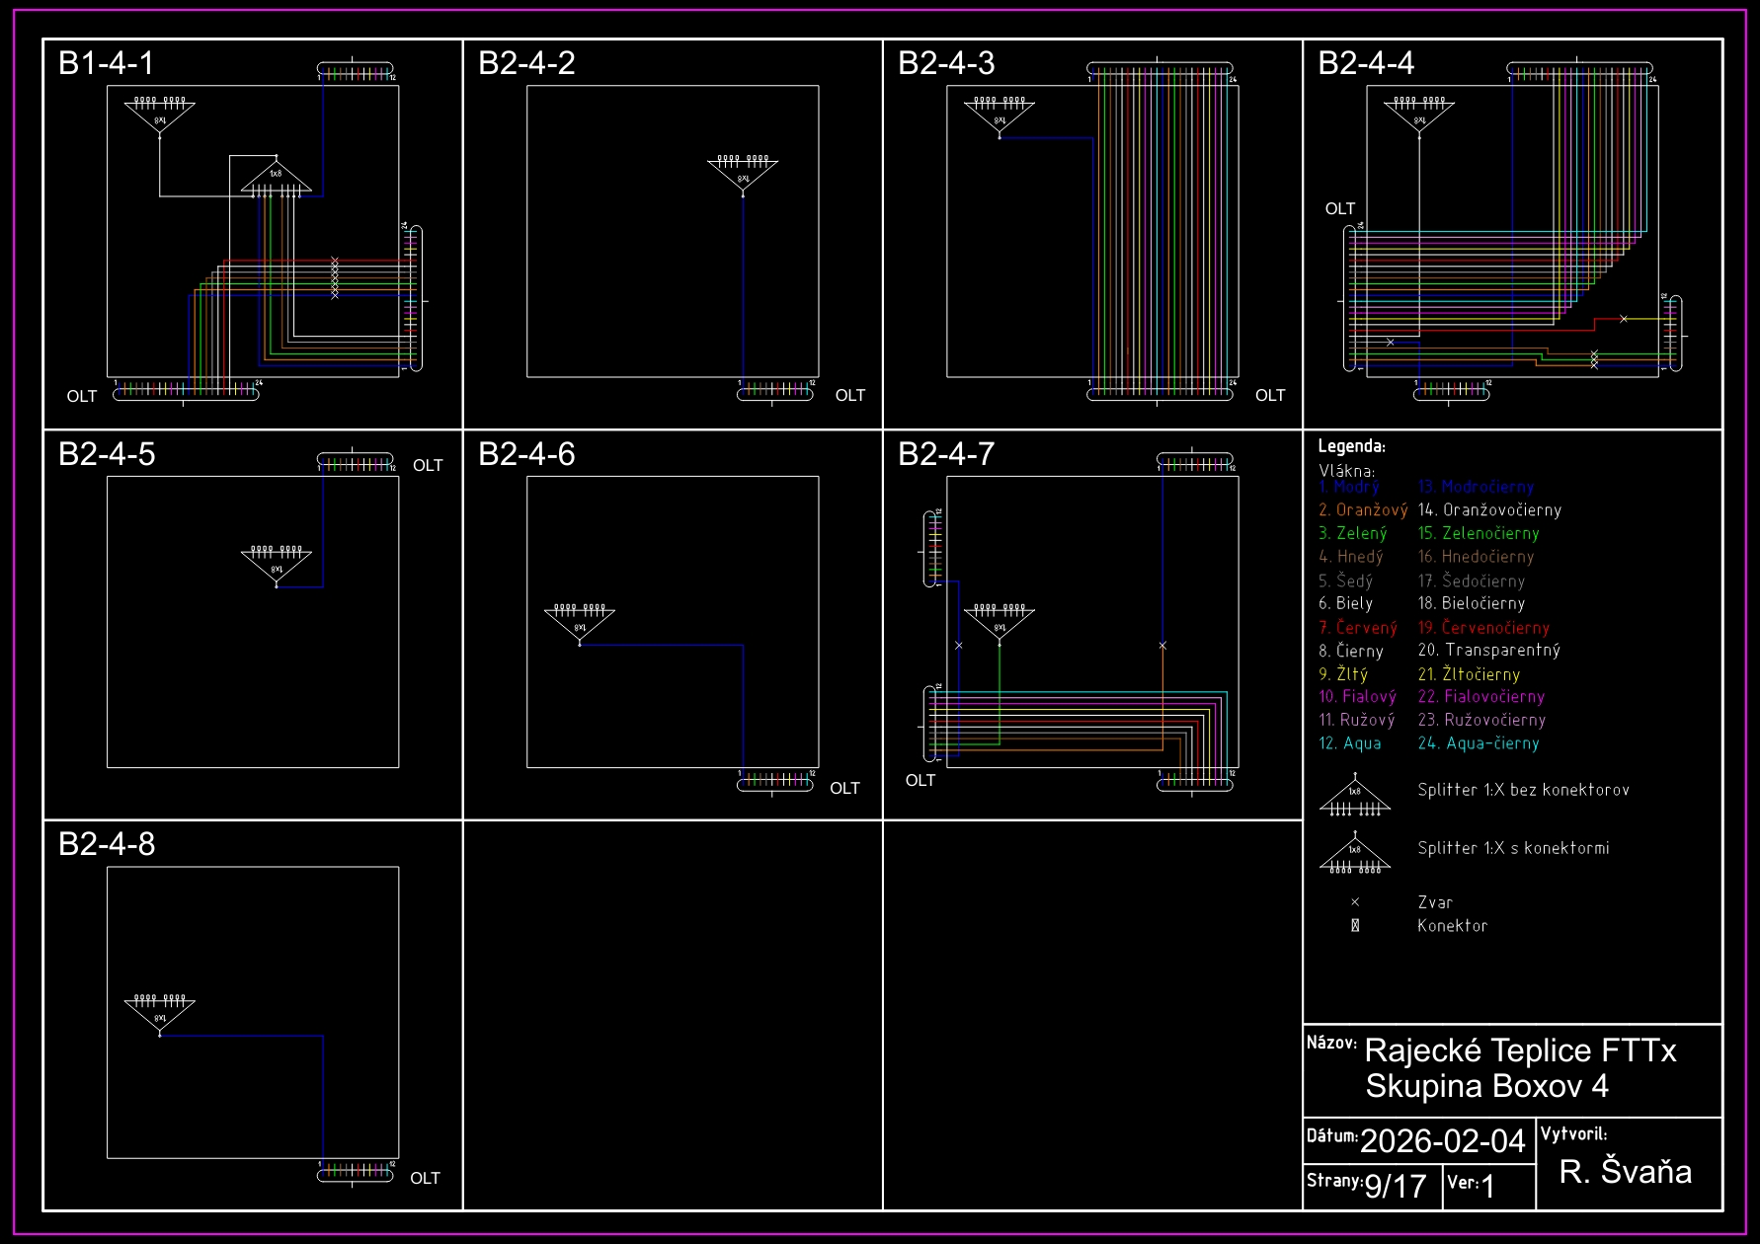Click the splitter symbol in panel B2-4-8
The image size is (1760, 1244).
(159, 1014)
